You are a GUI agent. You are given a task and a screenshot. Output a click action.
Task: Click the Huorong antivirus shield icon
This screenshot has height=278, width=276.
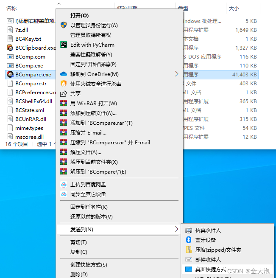[64, 84]
